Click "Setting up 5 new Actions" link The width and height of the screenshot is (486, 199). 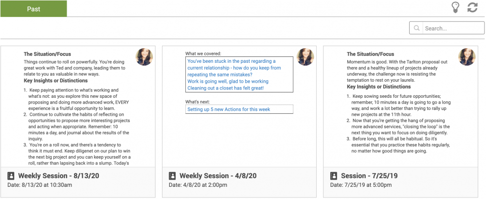point(229,109)
